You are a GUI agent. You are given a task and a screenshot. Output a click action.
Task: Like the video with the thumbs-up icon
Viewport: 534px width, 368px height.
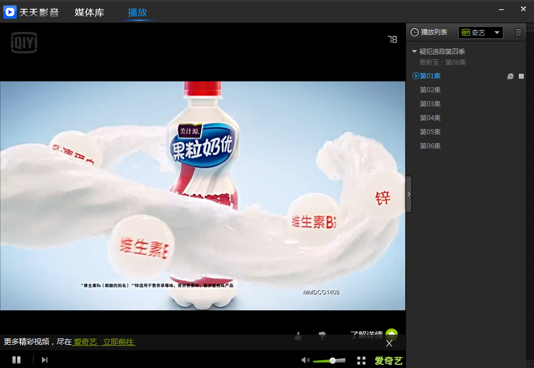(x=298, y=336)
